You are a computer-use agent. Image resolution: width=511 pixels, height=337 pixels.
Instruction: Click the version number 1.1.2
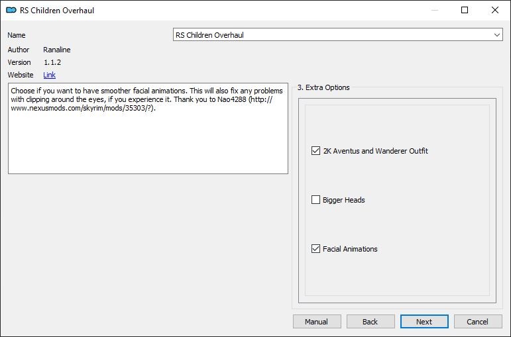click(x=52, y=62)
